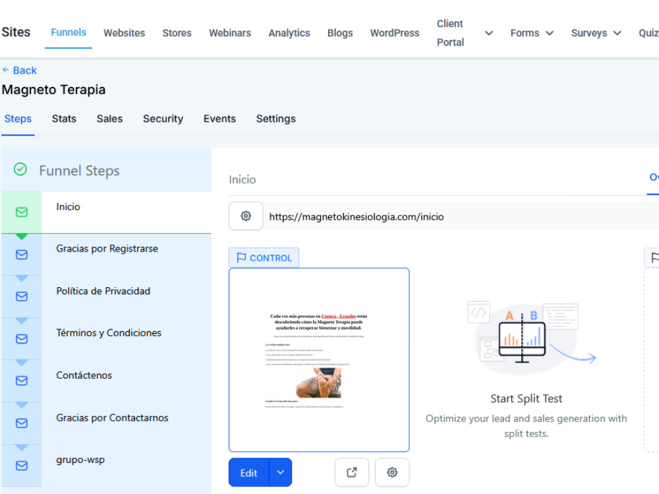The image size is (659, 494).
Task: Click the Start Split Test heading
Action: pos(526,398)
